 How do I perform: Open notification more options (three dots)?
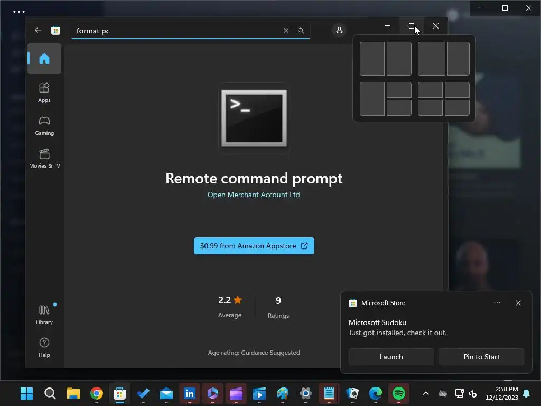(x=497, y=303)
